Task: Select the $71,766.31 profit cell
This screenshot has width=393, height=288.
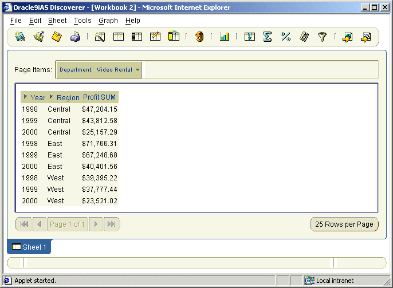Action: click(x=100, y=144)
